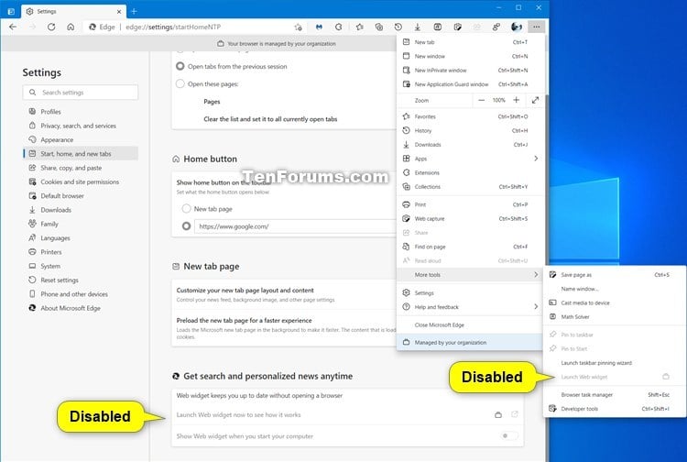Viewport: 687px width, 462px height.
Task: Open the Collections toolbar icon
Action: click(x=379, y=27)
